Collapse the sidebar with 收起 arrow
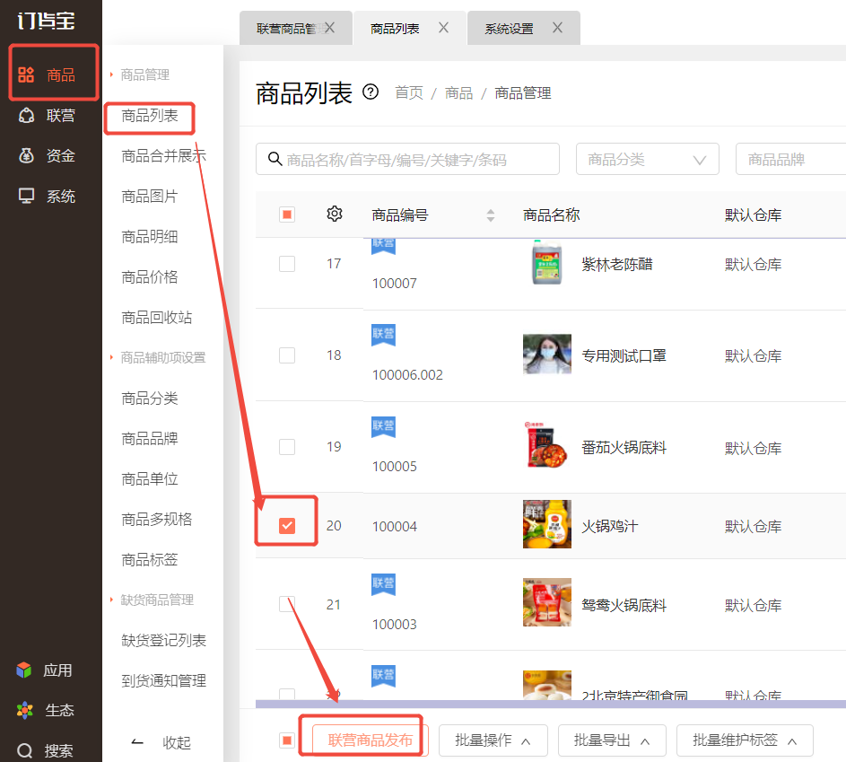Image resolution: width=846 pixels, height=762 pixels. [137, 742]
